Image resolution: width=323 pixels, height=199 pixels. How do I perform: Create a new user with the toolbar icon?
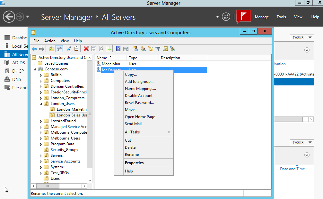click(136, 49)
